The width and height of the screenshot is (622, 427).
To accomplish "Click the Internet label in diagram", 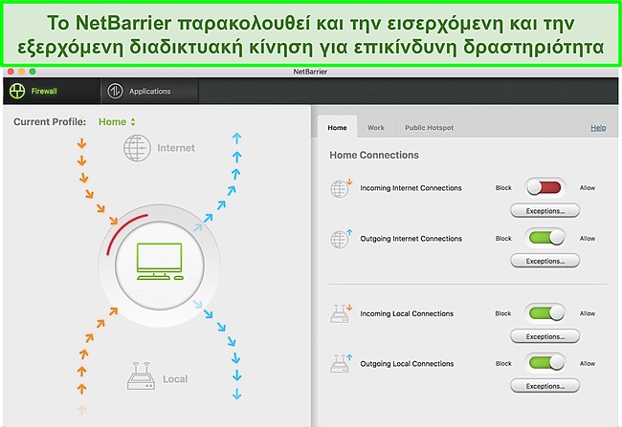I will point(176,148).
